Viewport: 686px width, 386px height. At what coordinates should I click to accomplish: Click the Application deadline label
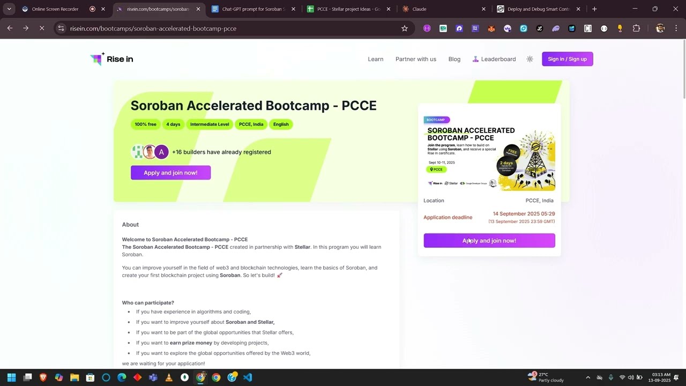point(448,218)
